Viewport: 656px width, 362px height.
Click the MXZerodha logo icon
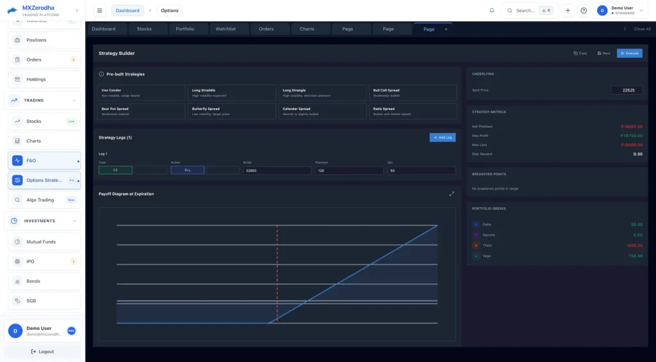click(12, 10)
